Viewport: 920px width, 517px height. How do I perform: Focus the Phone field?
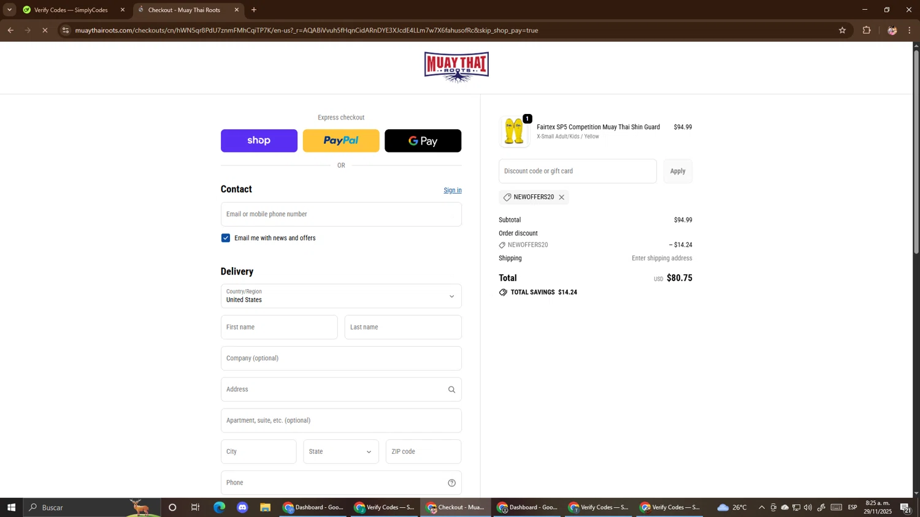[x=341, y=483]
